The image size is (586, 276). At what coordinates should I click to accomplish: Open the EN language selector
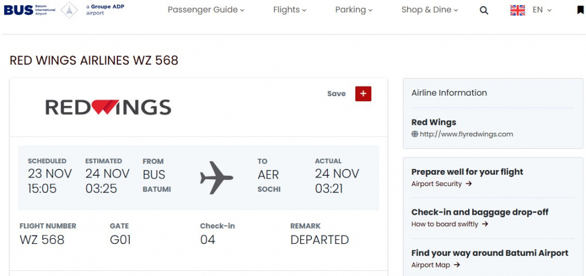point(541,10)
